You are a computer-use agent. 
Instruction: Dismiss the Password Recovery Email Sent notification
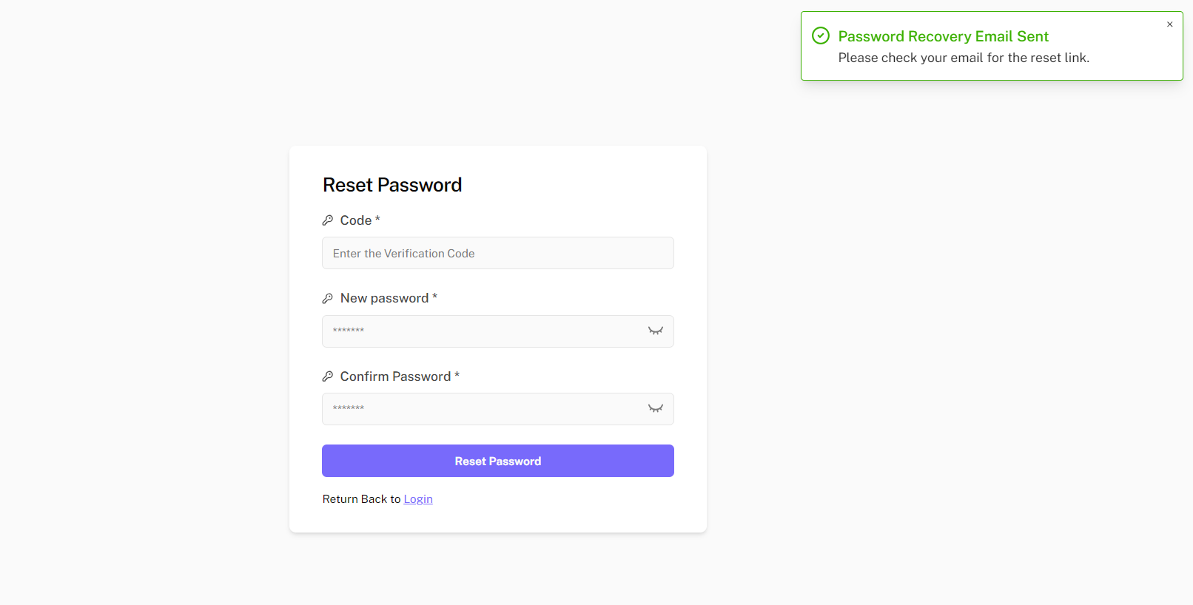coord(1170,24)
